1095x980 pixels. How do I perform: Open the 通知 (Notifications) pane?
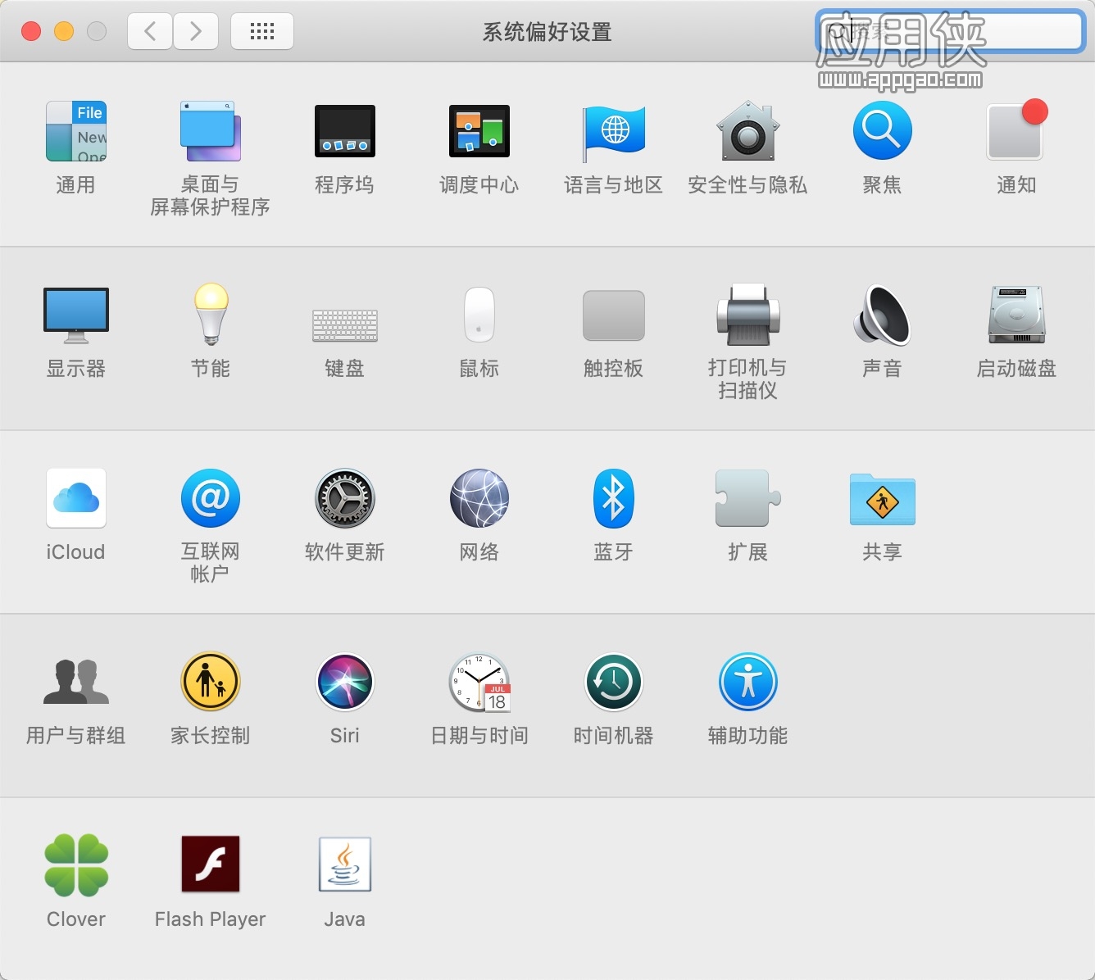pyautogui.click(x=1017, y=129)
